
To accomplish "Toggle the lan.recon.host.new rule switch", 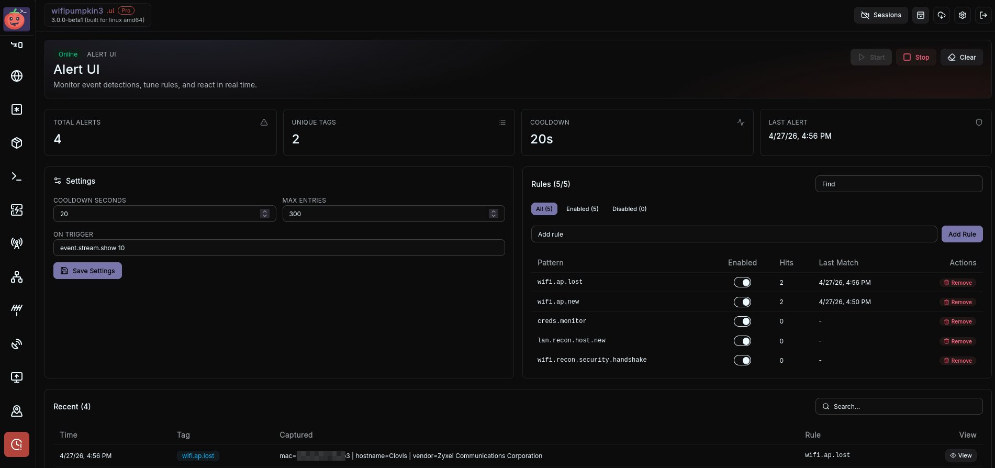I will 742,341.
